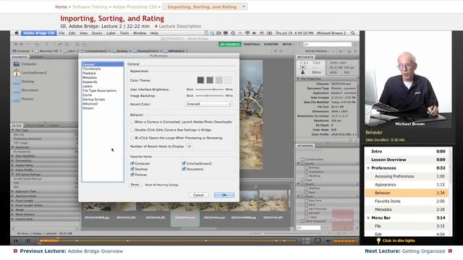Select Computer icon in Favorites panel

(x=17, y=64)
